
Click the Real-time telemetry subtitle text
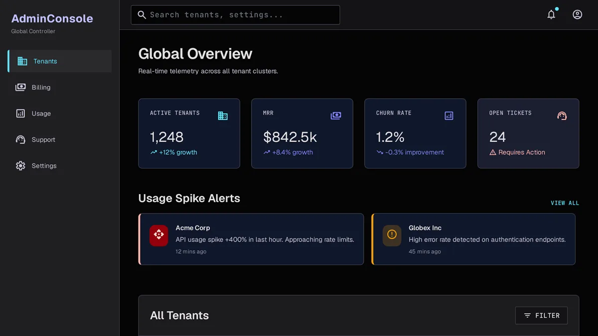(208, 71)
